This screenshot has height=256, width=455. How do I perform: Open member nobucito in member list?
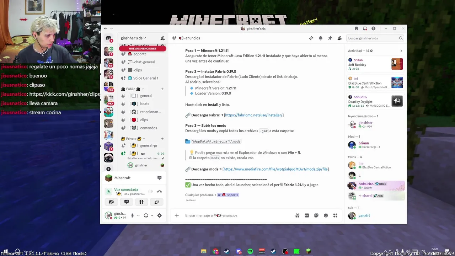click(376, 186)
